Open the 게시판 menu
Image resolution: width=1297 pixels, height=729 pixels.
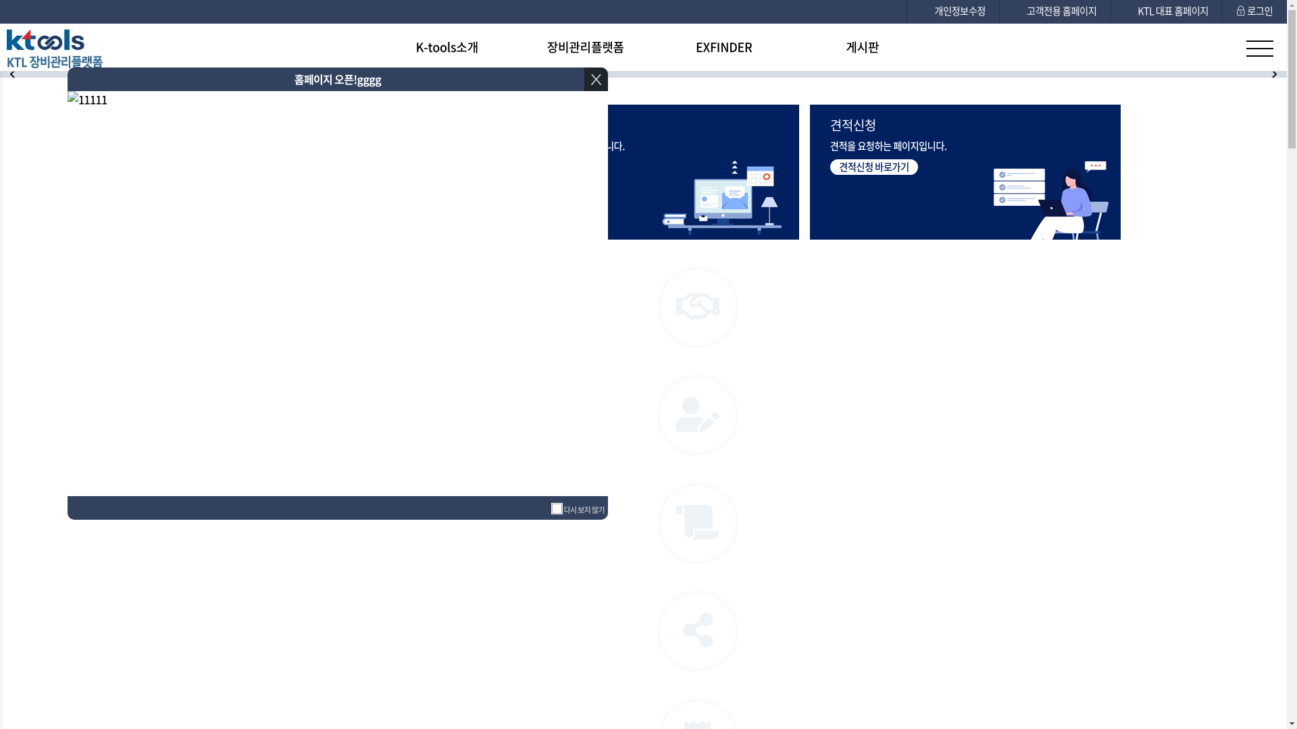pyautogui.click(x=862, y=47)
